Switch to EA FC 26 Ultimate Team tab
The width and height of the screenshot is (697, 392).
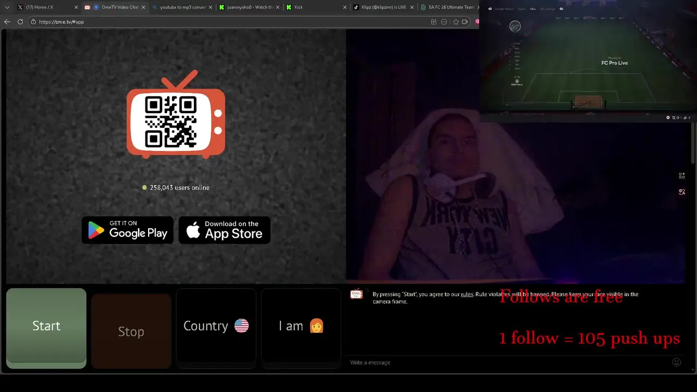coord(449,7)
